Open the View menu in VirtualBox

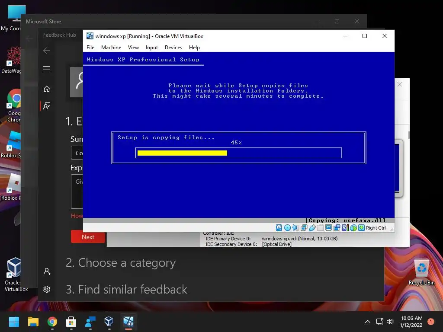click(133, 48)
